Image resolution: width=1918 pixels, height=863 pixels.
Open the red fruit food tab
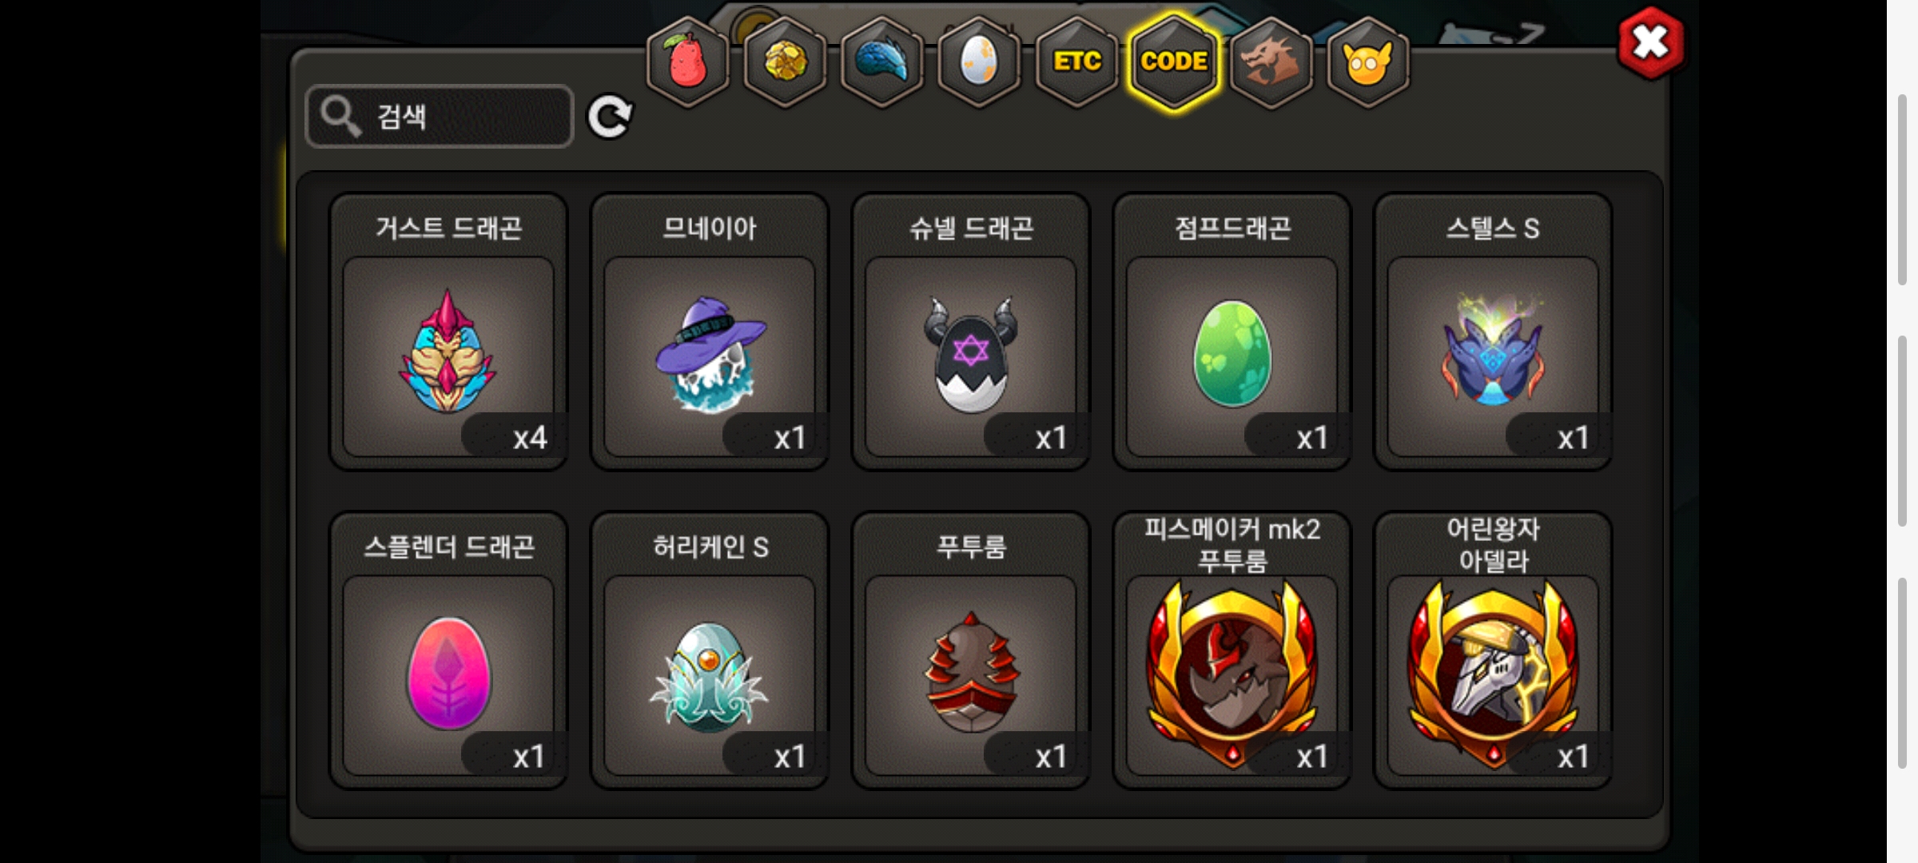pos(687,62)
